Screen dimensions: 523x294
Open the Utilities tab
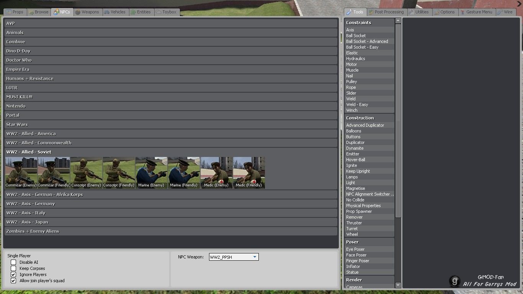(419, 12)
